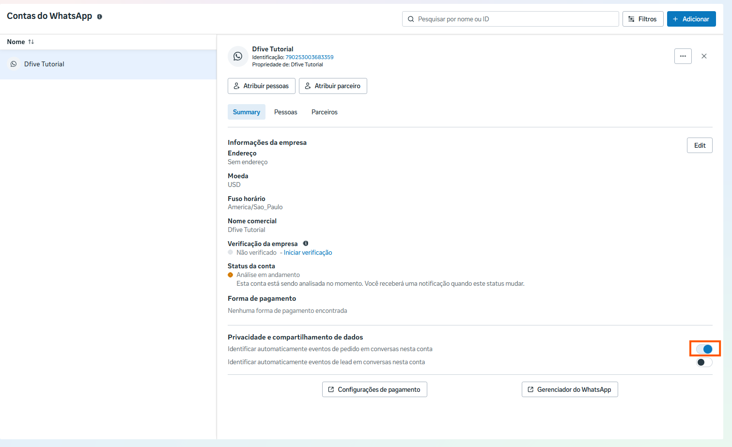Click info icon next to Verificação da empresa

pos(306,244)
